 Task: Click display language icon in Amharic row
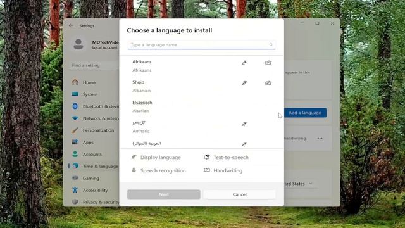point(244,124)
